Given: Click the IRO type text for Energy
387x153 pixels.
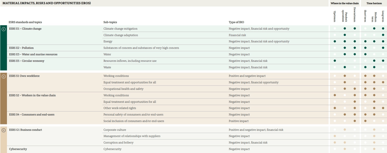Looking at the screenshot, I should (x=259, y=41).
